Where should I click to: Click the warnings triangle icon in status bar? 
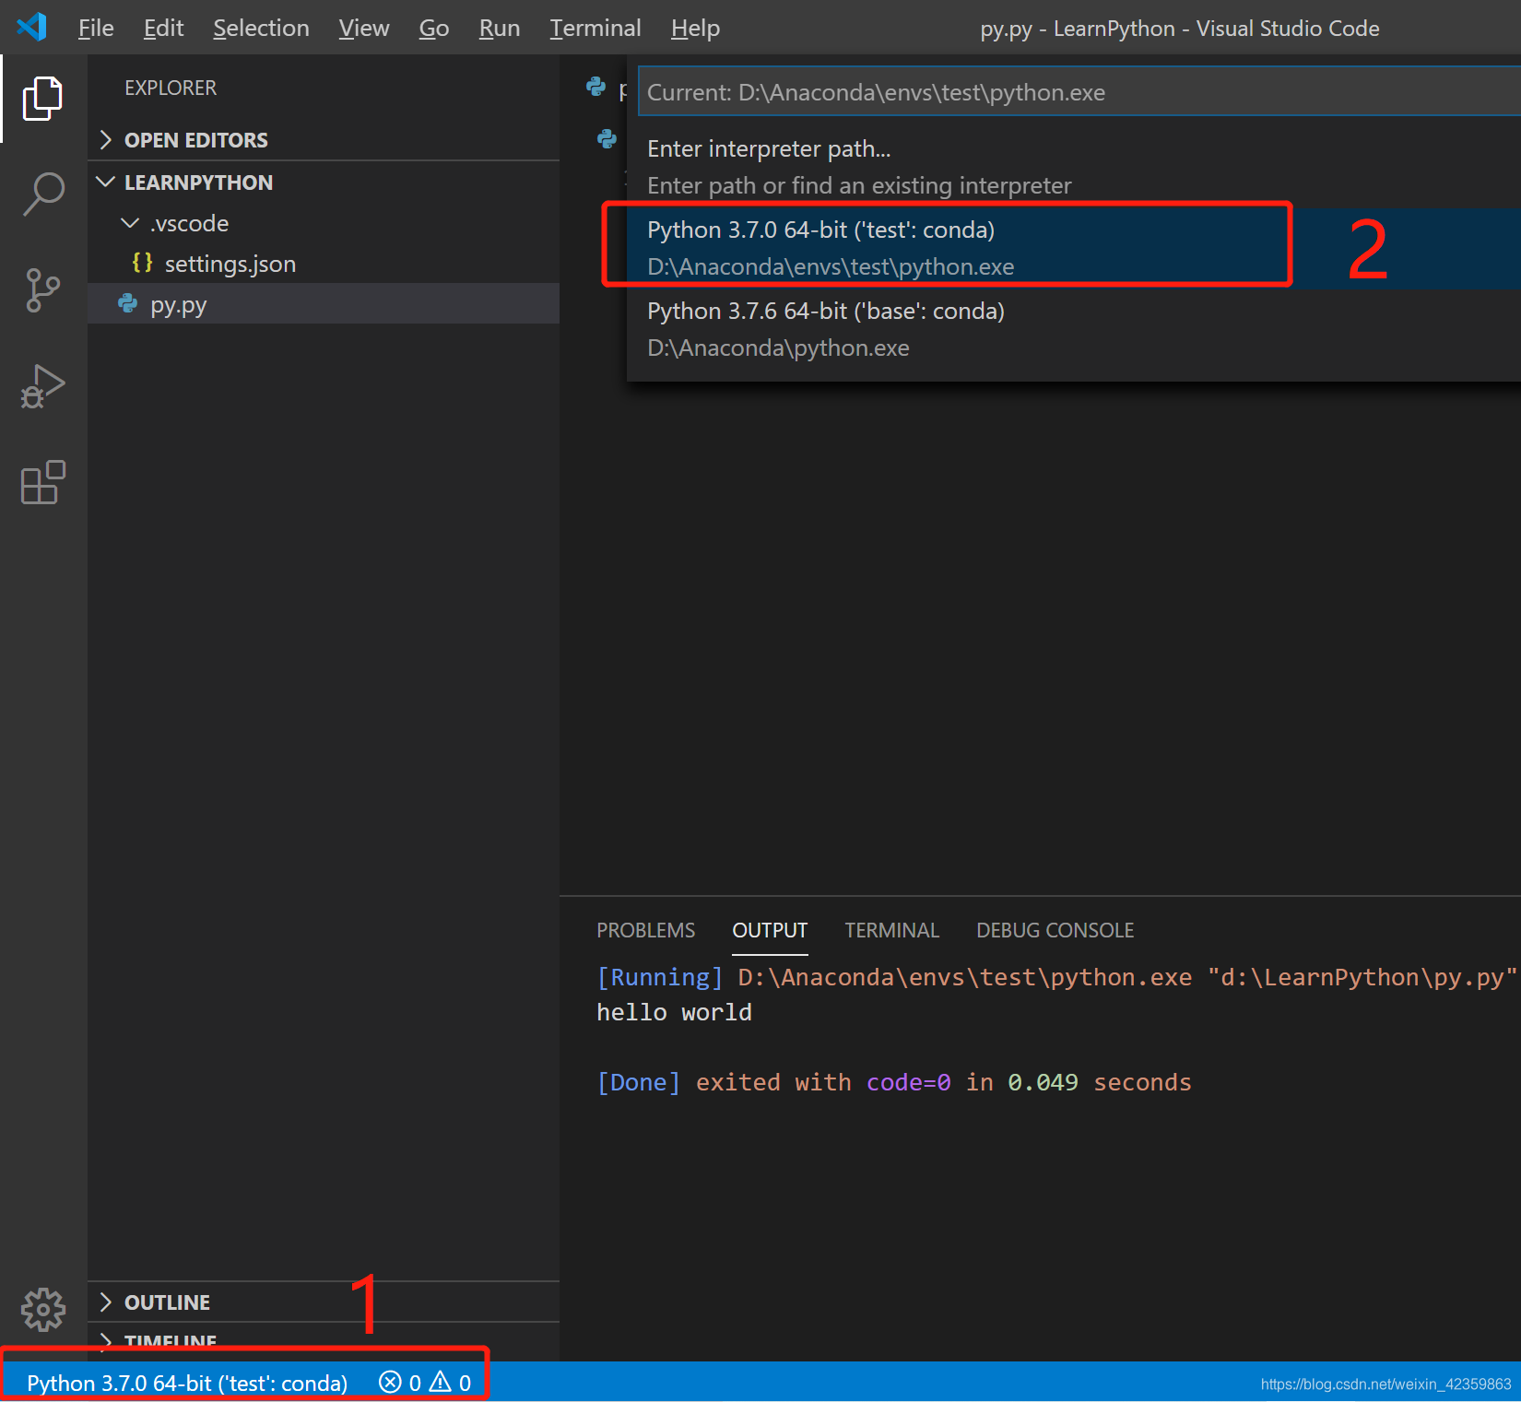pos(441,1382)
